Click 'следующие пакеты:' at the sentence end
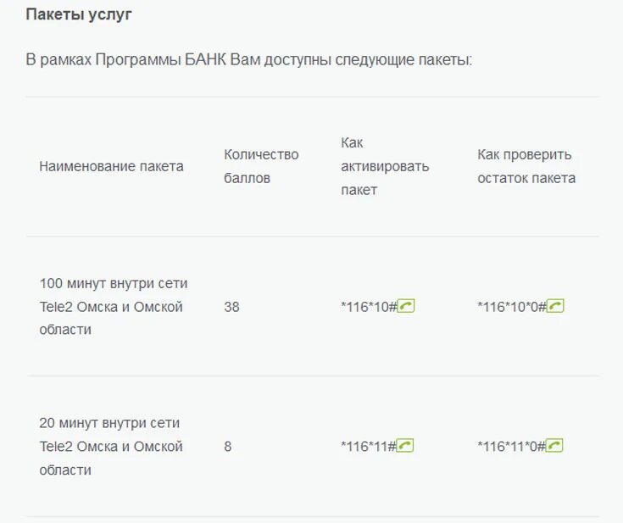The width and height of the screenshot is (623, 523). click(x=403, y=60)
